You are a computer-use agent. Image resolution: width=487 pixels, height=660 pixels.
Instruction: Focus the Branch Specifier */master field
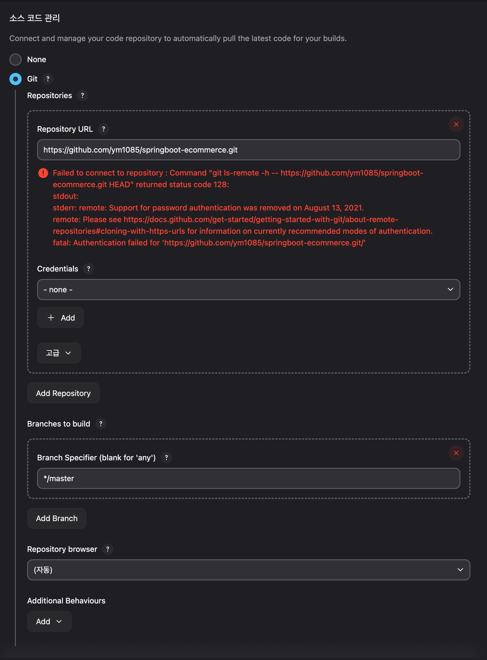[248, 478]
